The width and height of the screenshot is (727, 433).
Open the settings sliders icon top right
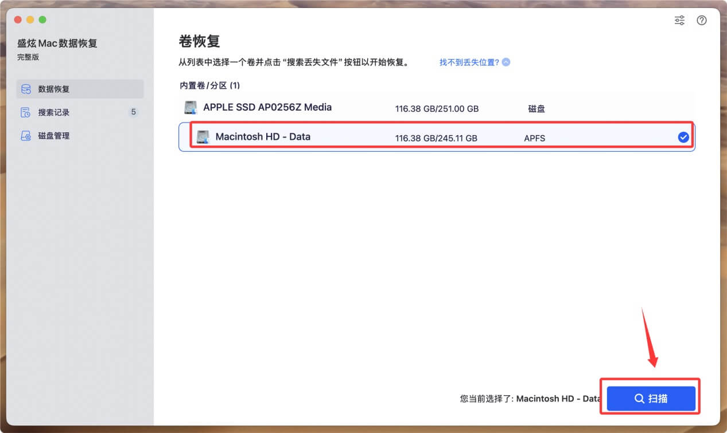[679, 20]
